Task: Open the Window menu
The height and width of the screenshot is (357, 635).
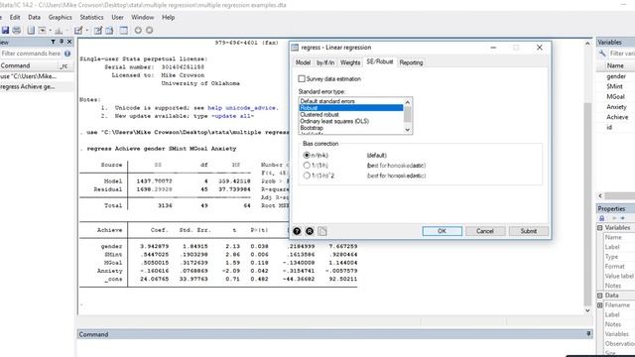Action: tap(143, 18)
